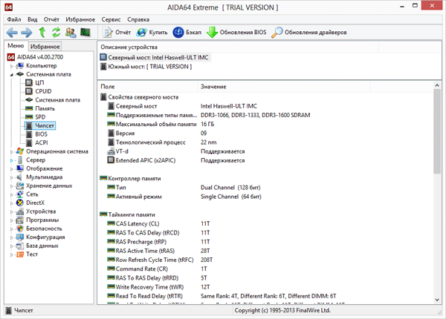Open the Справка menu
The height and width of the screenshot is (319, 446).
pyautogui.click(x=138, y=19)
